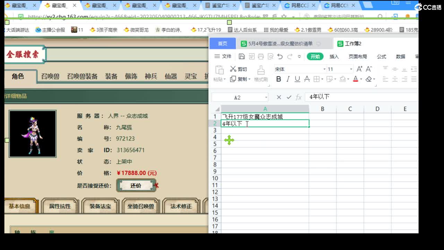Expand the Quick Access toolbar customize arrow
This screenshot has width=444, height=250.
tap(299, 57)
